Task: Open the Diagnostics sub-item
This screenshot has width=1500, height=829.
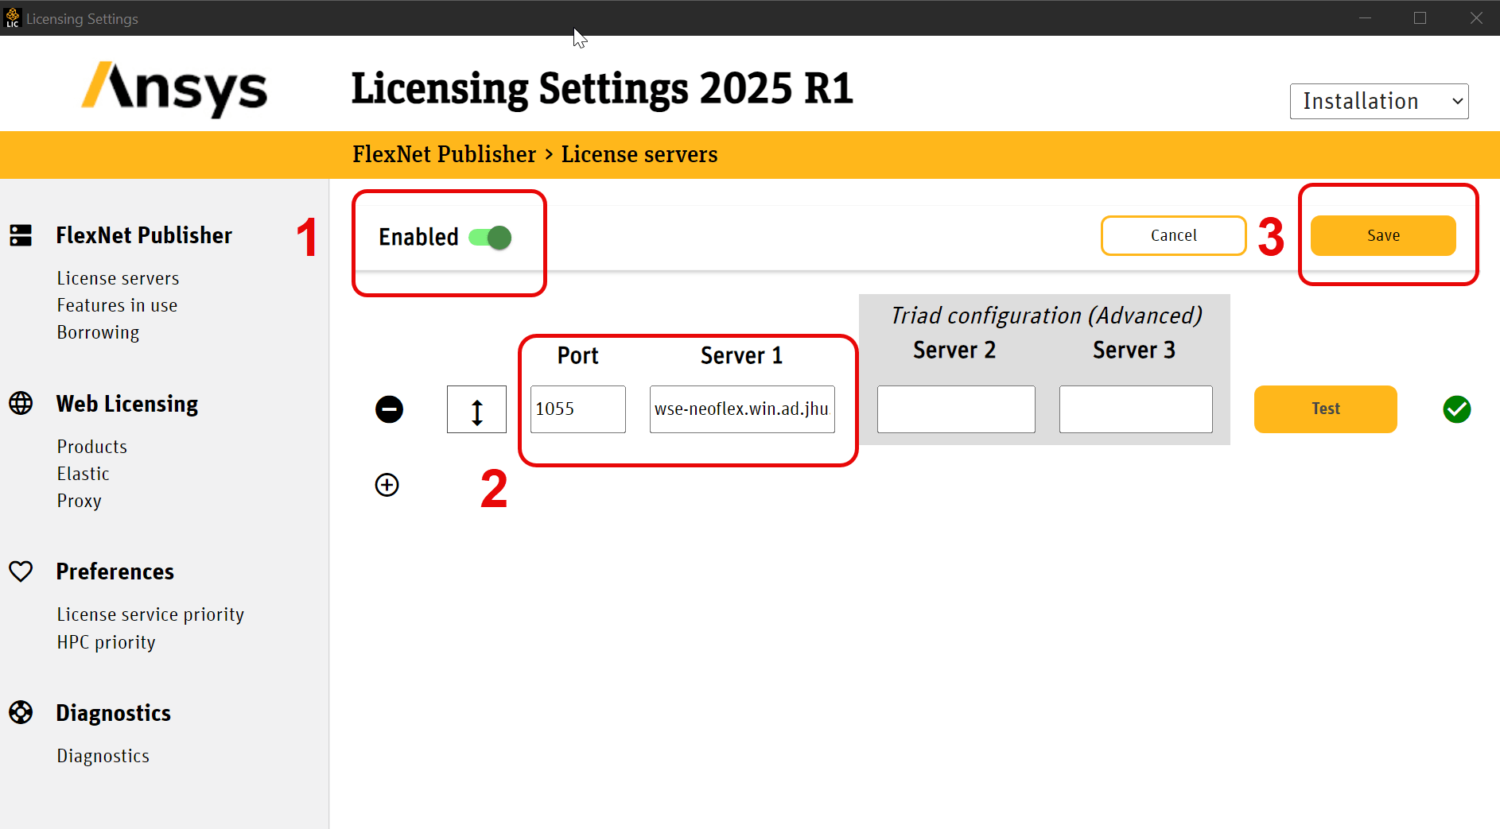Action: pyautogui.click(x=103, y=756)
